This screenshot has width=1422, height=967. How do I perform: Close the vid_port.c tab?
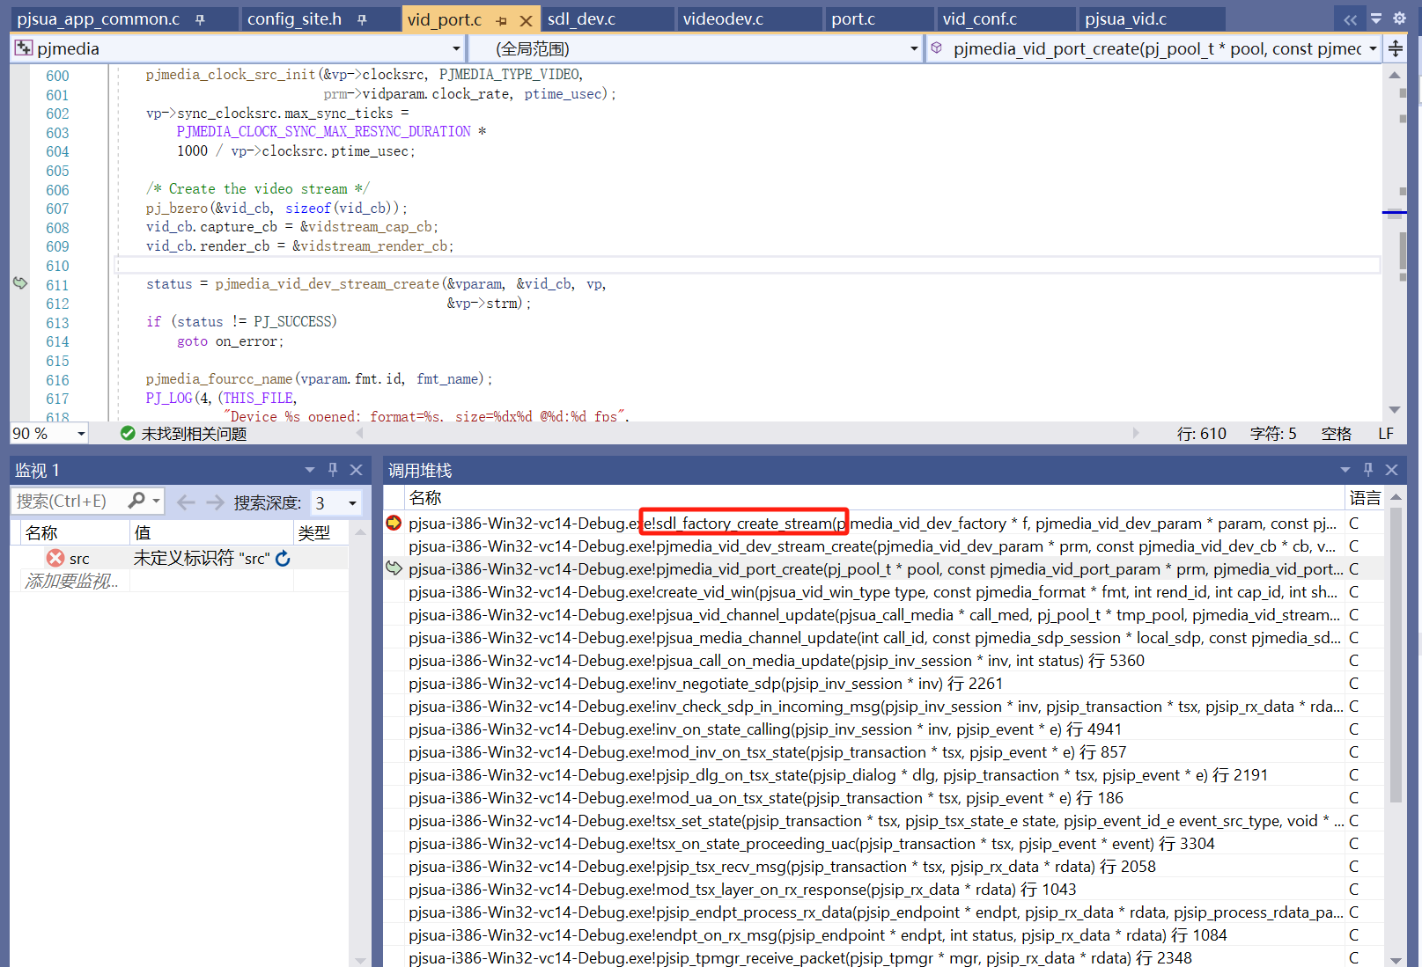[x=526, y=20]
